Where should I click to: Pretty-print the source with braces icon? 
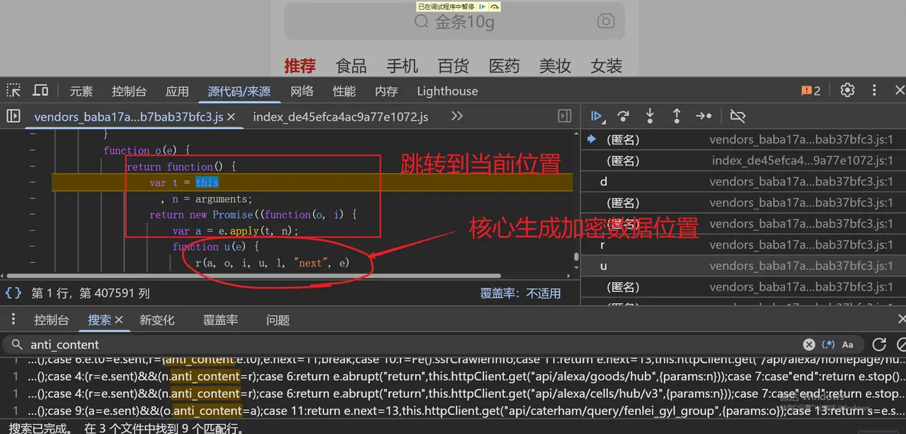[13, 293]
